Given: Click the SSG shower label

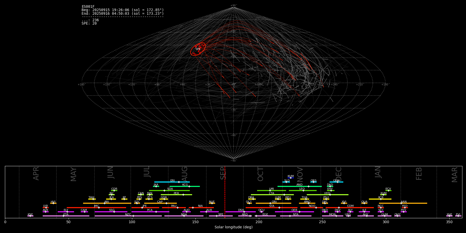Looking at the screenshot, I should coord(112,210).
